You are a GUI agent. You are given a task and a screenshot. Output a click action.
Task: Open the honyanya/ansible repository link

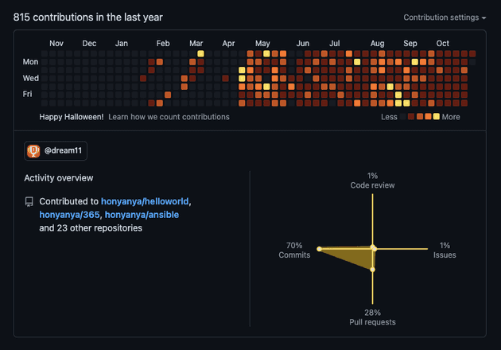coord(142,215)
